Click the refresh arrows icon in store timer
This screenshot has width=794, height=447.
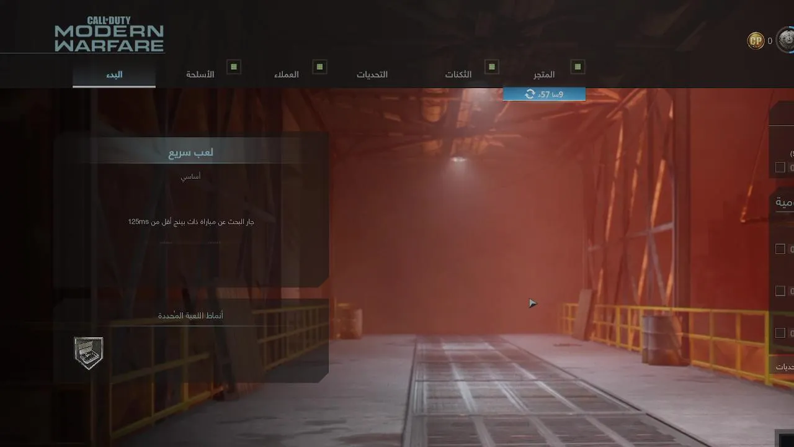click(x=530, y=94)
